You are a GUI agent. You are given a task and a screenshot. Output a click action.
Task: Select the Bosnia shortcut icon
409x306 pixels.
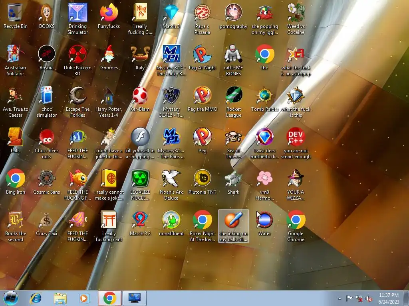pos(46,54)
